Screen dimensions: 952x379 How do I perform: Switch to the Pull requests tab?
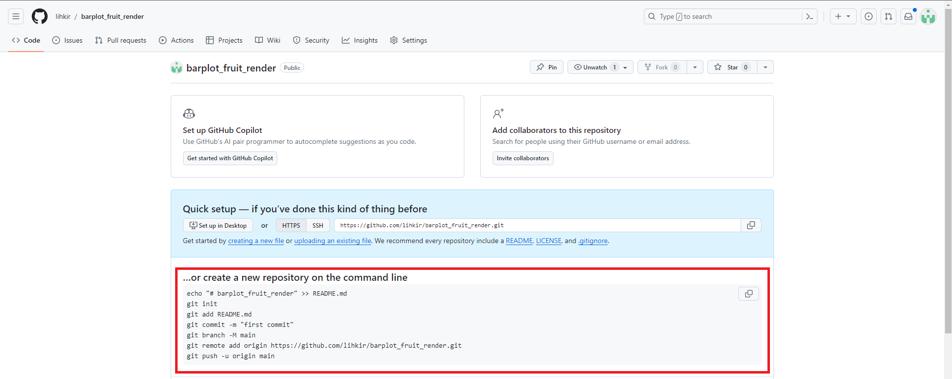(x=121, y=40)
